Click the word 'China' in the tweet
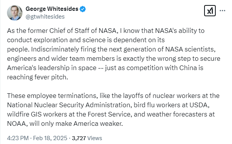 188,68
